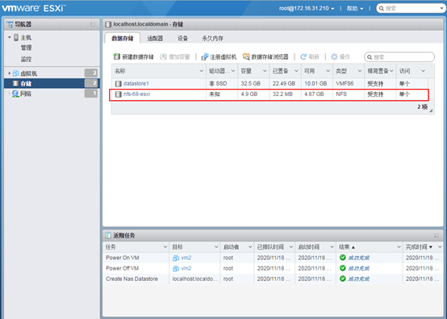Screen dimensions: 447x319
Task: Click the Recent tasks (近期任务) header icon
Action: tap(108, 235)
